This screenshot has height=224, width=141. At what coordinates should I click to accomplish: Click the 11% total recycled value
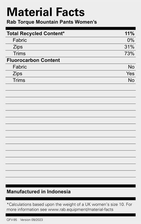tap(129, 34)
